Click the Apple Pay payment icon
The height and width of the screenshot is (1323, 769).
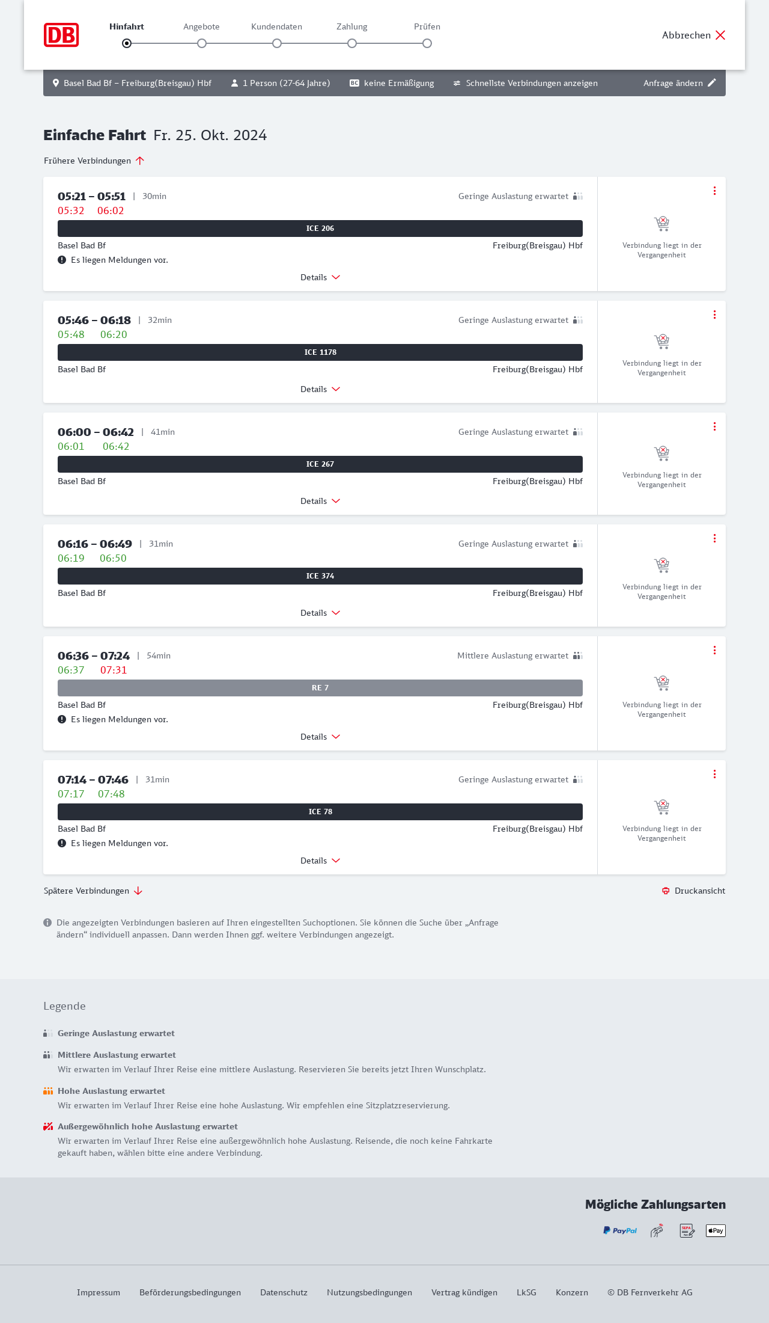[716, 1230]
